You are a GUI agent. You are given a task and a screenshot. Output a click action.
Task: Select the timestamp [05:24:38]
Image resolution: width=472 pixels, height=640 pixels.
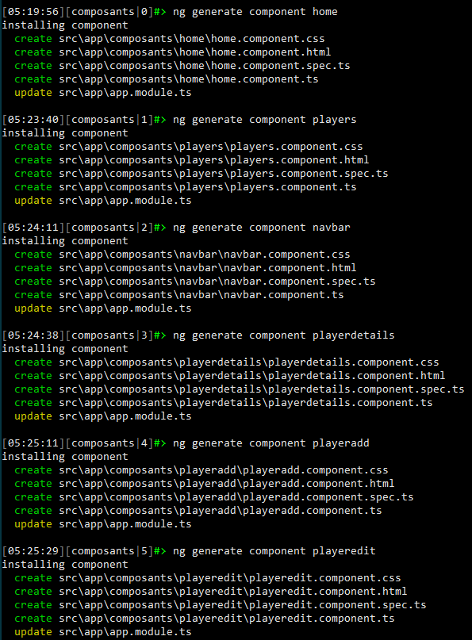[x=33, y=335]
